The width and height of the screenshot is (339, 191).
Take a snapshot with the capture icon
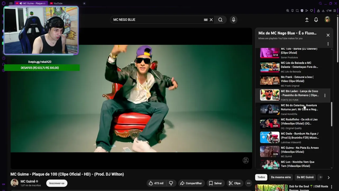point(297,11)
